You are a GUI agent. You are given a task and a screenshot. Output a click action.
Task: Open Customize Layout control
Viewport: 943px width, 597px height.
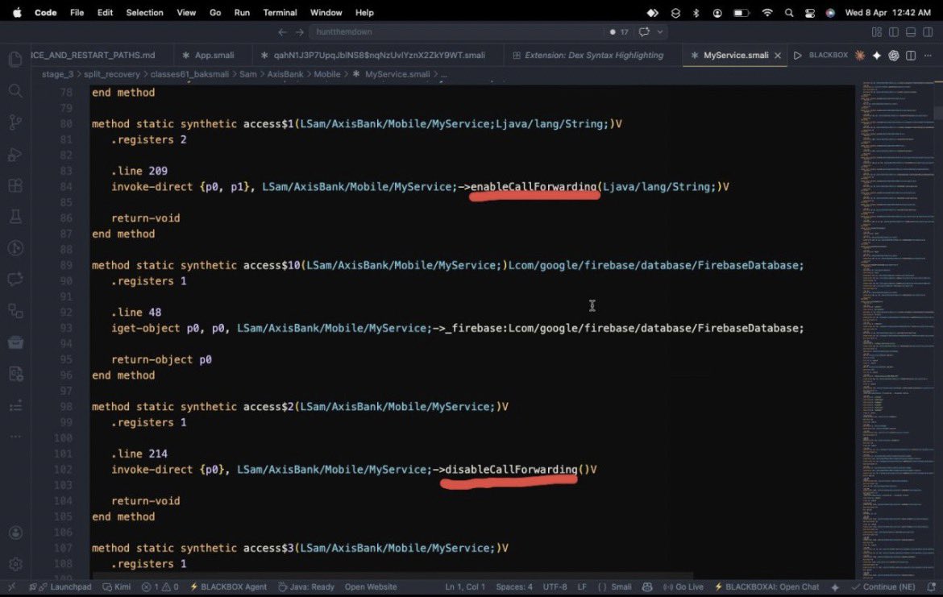pyautogui.click(x=877, y=32)
